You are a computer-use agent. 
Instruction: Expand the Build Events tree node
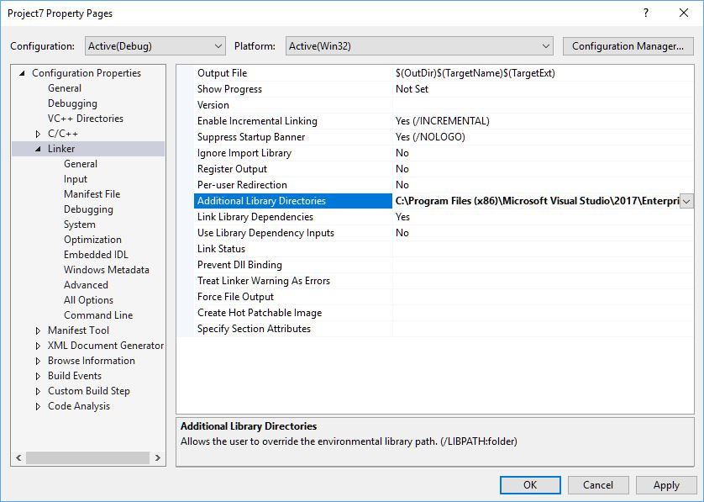coord(37,375)
